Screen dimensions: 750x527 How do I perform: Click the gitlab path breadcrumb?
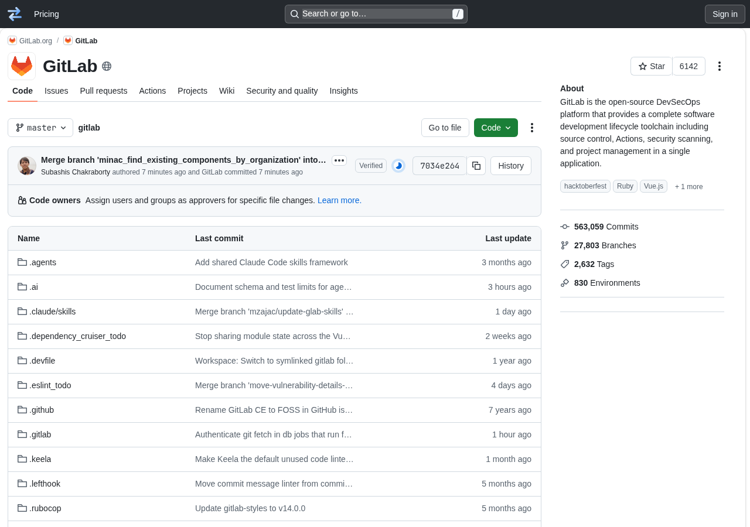click(x=89, y=128)
